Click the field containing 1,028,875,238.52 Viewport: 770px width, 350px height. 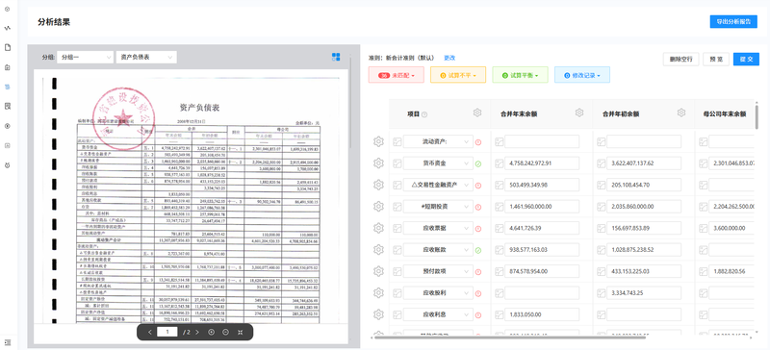click(x=644, y=249)
